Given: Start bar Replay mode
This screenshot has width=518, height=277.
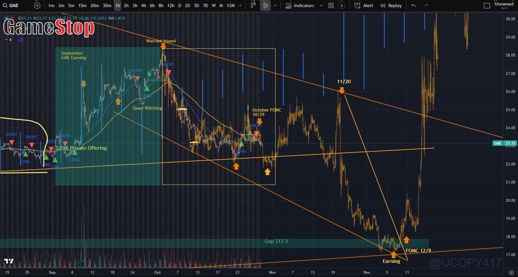Looking at the screenshot, I should [x=391, y=6].
